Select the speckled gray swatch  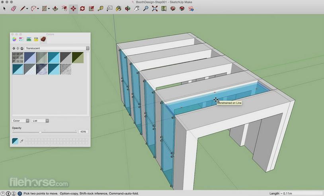[x=66, y=69]
